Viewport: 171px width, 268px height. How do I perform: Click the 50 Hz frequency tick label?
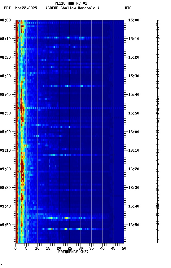tap(124, 248)
